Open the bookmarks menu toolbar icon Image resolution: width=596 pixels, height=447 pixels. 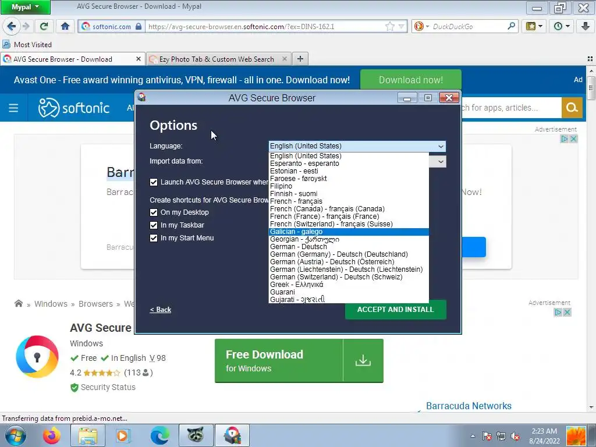coord(534,26)
